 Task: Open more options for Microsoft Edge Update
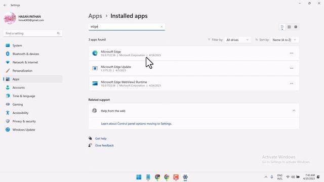coord(292,68)
